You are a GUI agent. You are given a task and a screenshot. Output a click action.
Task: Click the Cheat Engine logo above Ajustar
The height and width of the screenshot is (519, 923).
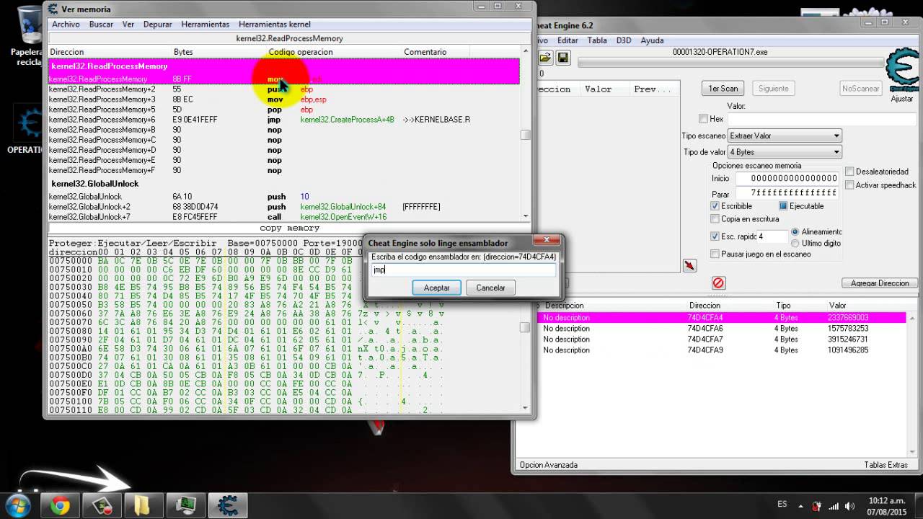pos(903,71)
